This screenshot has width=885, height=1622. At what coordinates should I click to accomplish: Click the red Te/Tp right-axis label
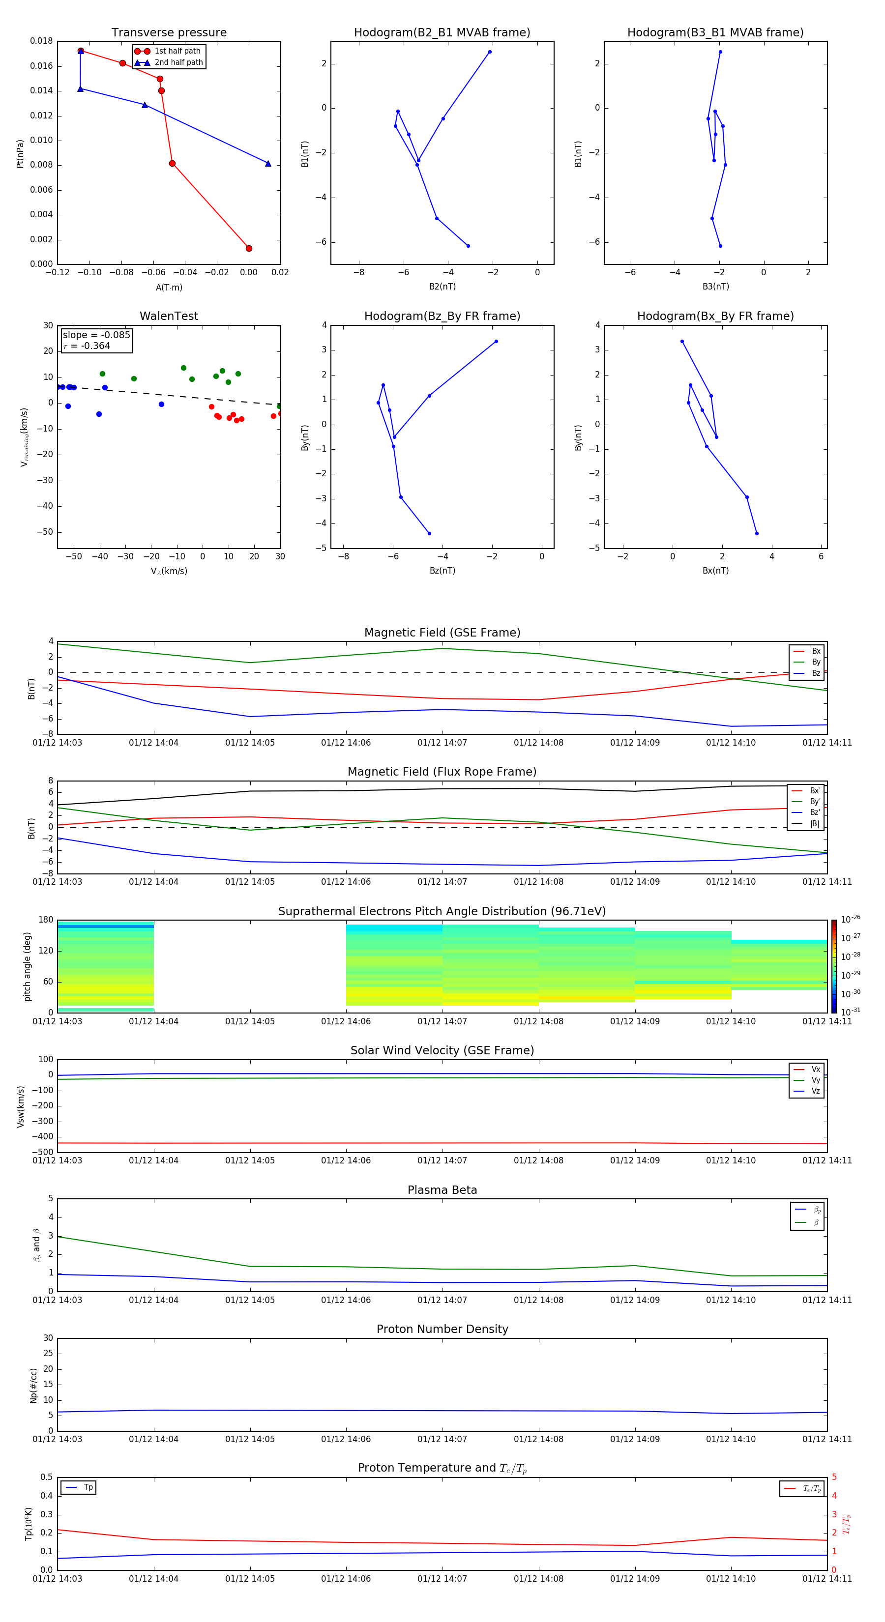[x=847, y=1524]
